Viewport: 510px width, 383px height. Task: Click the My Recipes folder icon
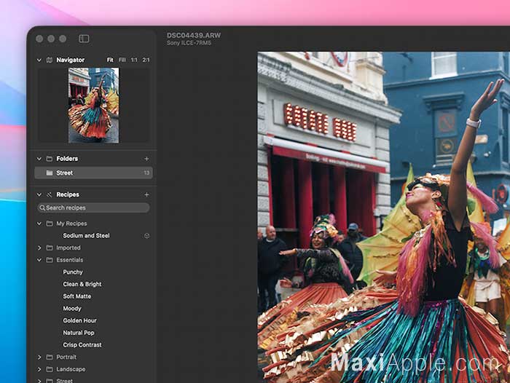coord(50,224)
